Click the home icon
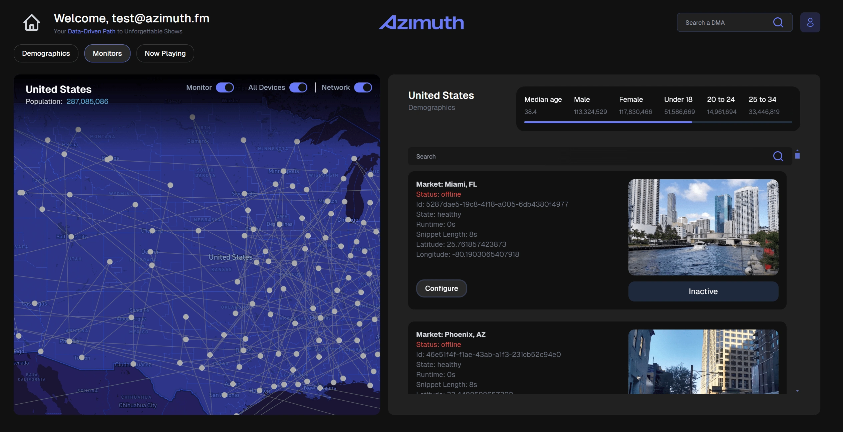 (31, 23)
